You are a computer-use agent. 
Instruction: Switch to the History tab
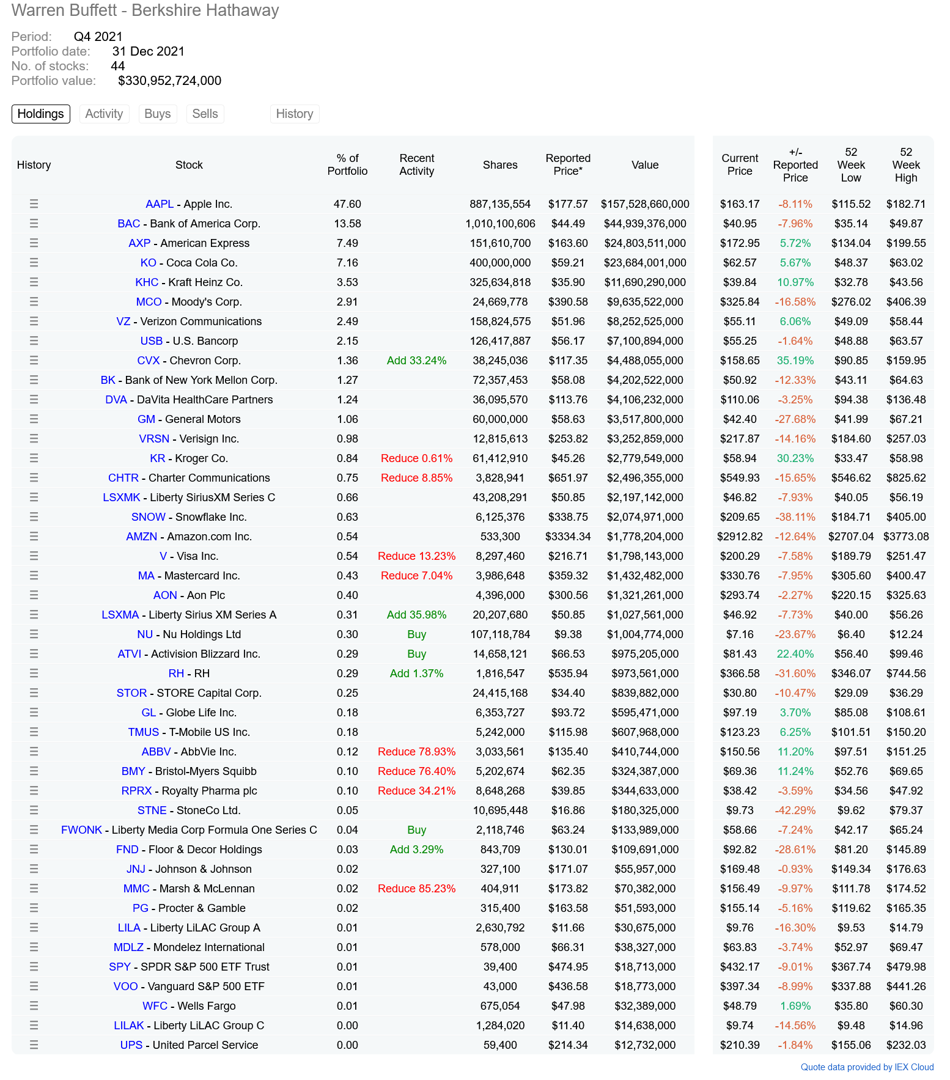(x=295, y=114)
